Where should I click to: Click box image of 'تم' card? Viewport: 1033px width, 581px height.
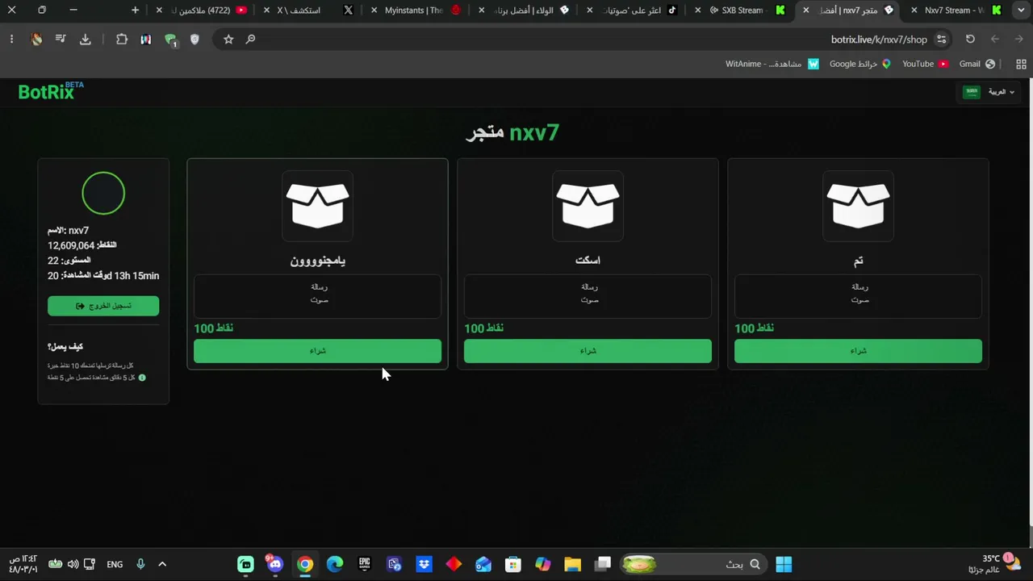(858, 206)
